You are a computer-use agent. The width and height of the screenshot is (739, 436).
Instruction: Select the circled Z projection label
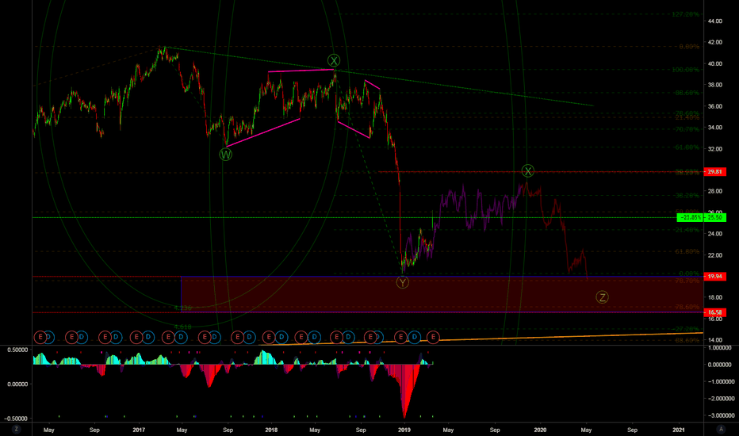point(602,297)
